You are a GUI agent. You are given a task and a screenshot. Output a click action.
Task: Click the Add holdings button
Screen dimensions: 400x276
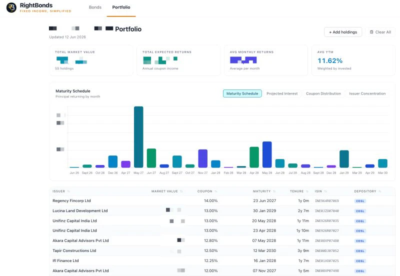pos(343,32)
